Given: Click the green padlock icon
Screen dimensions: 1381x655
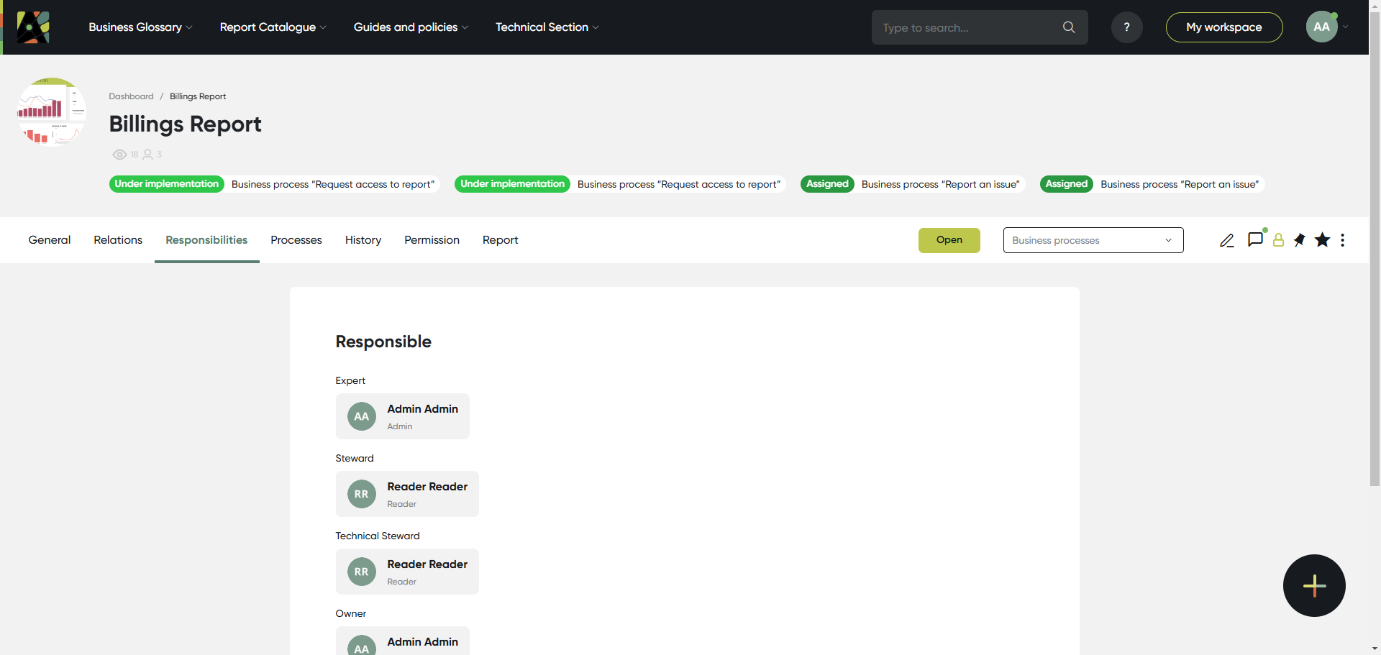Looking at the screenshot, I should click(1278, 241).
